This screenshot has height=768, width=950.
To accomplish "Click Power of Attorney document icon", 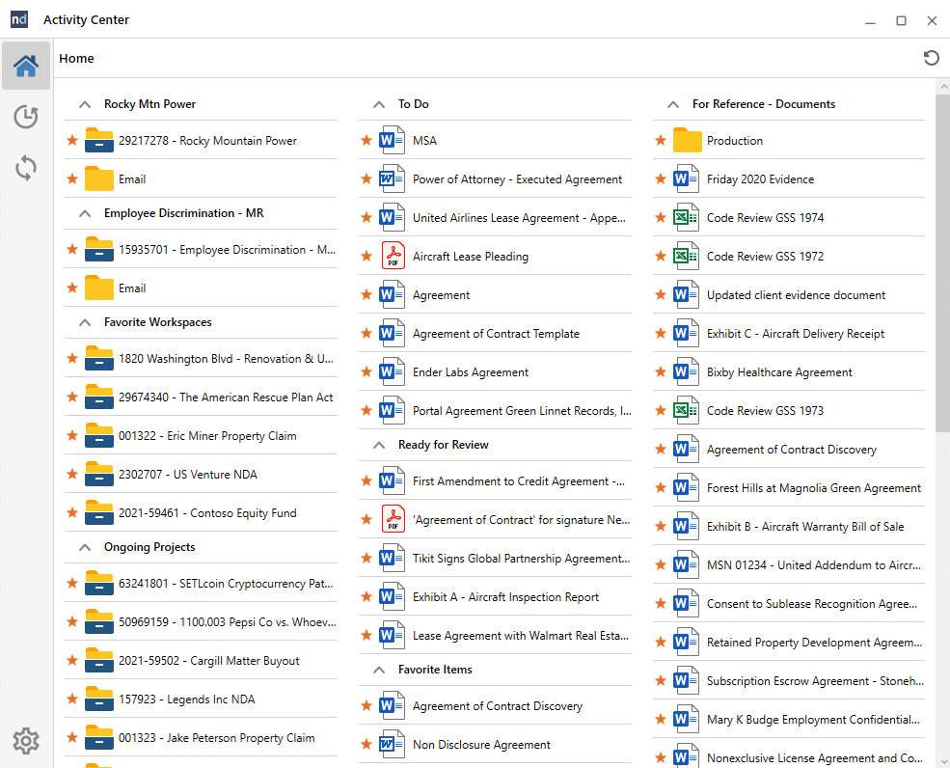I will click(392, 178).
